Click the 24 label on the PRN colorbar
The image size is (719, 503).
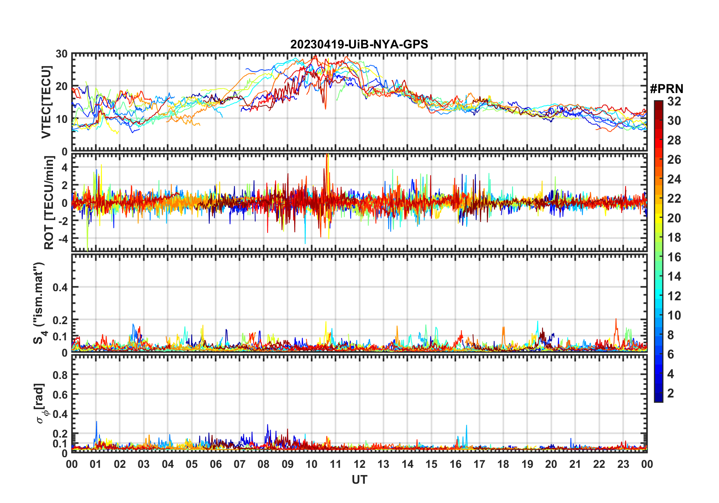pos(674,179)
